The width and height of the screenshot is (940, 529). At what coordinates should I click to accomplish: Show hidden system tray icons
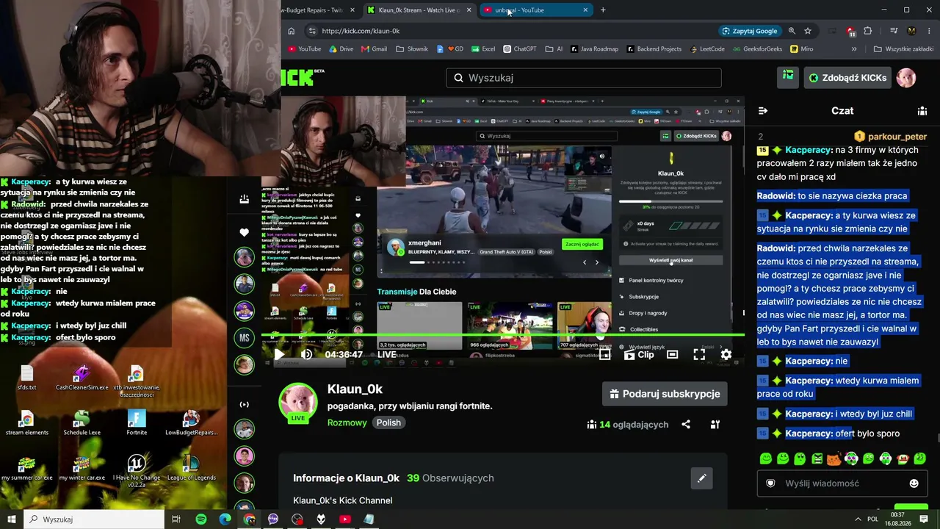857,519
